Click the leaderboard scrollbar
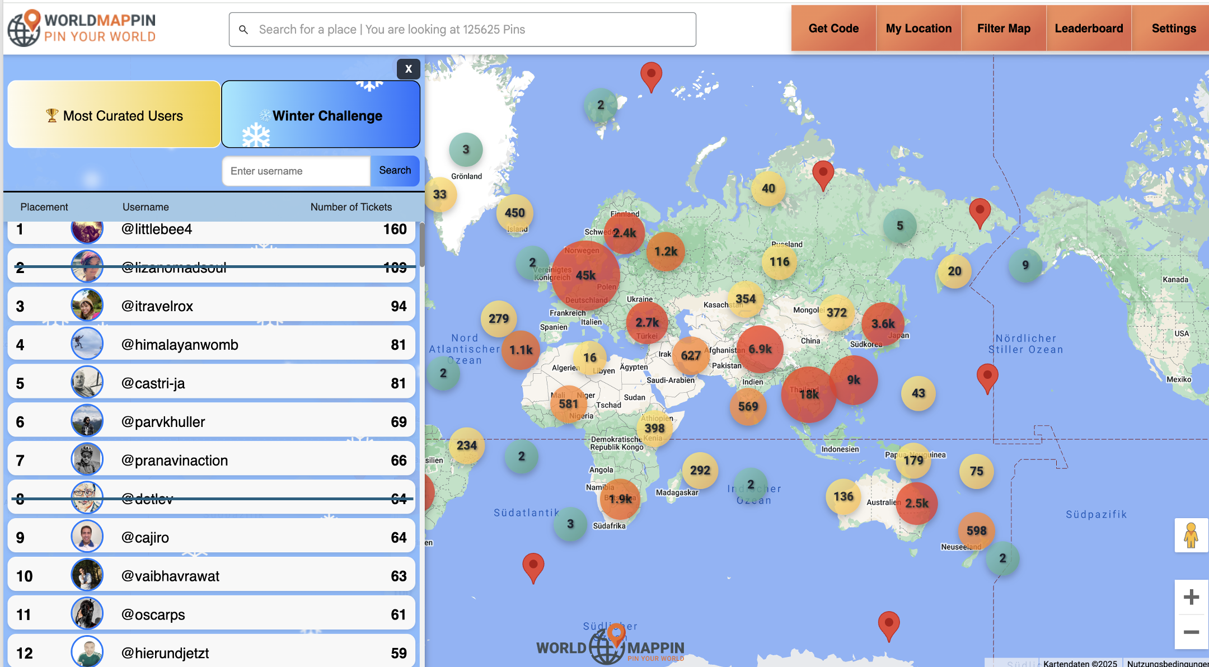The height and width of the screenshot is (667, 1209). point(422,245)
